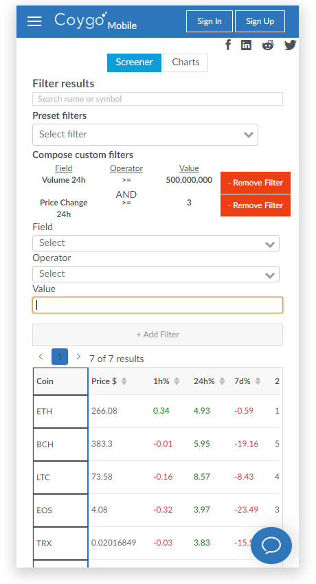This screenshot has width=316, height=584.
Task: Share via the Facebook icon
Action: [x=228, y=45]
